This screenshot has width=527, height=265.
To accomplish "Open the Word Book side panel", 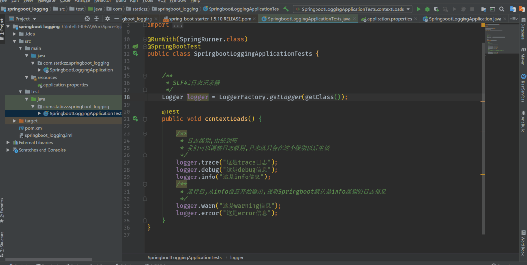I will pos(523,243).
